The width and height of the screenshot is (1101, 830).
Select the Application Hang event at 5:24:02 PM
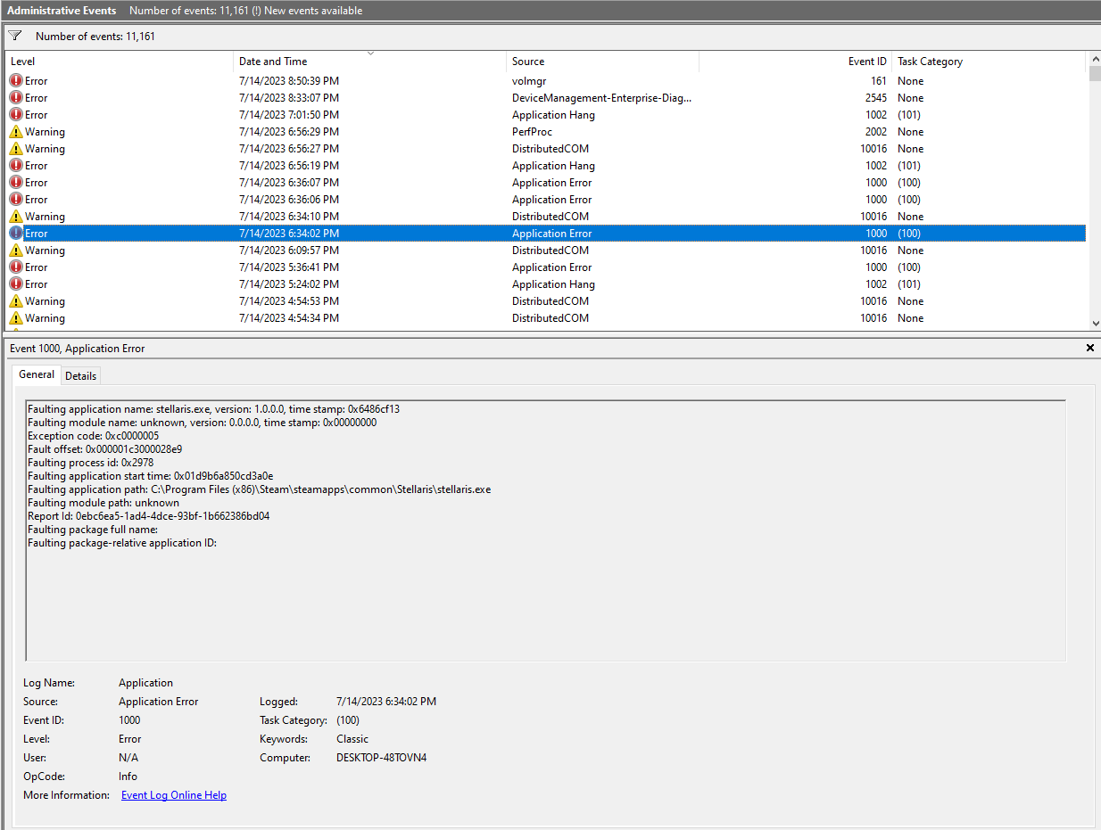click(x=357, y=284)
